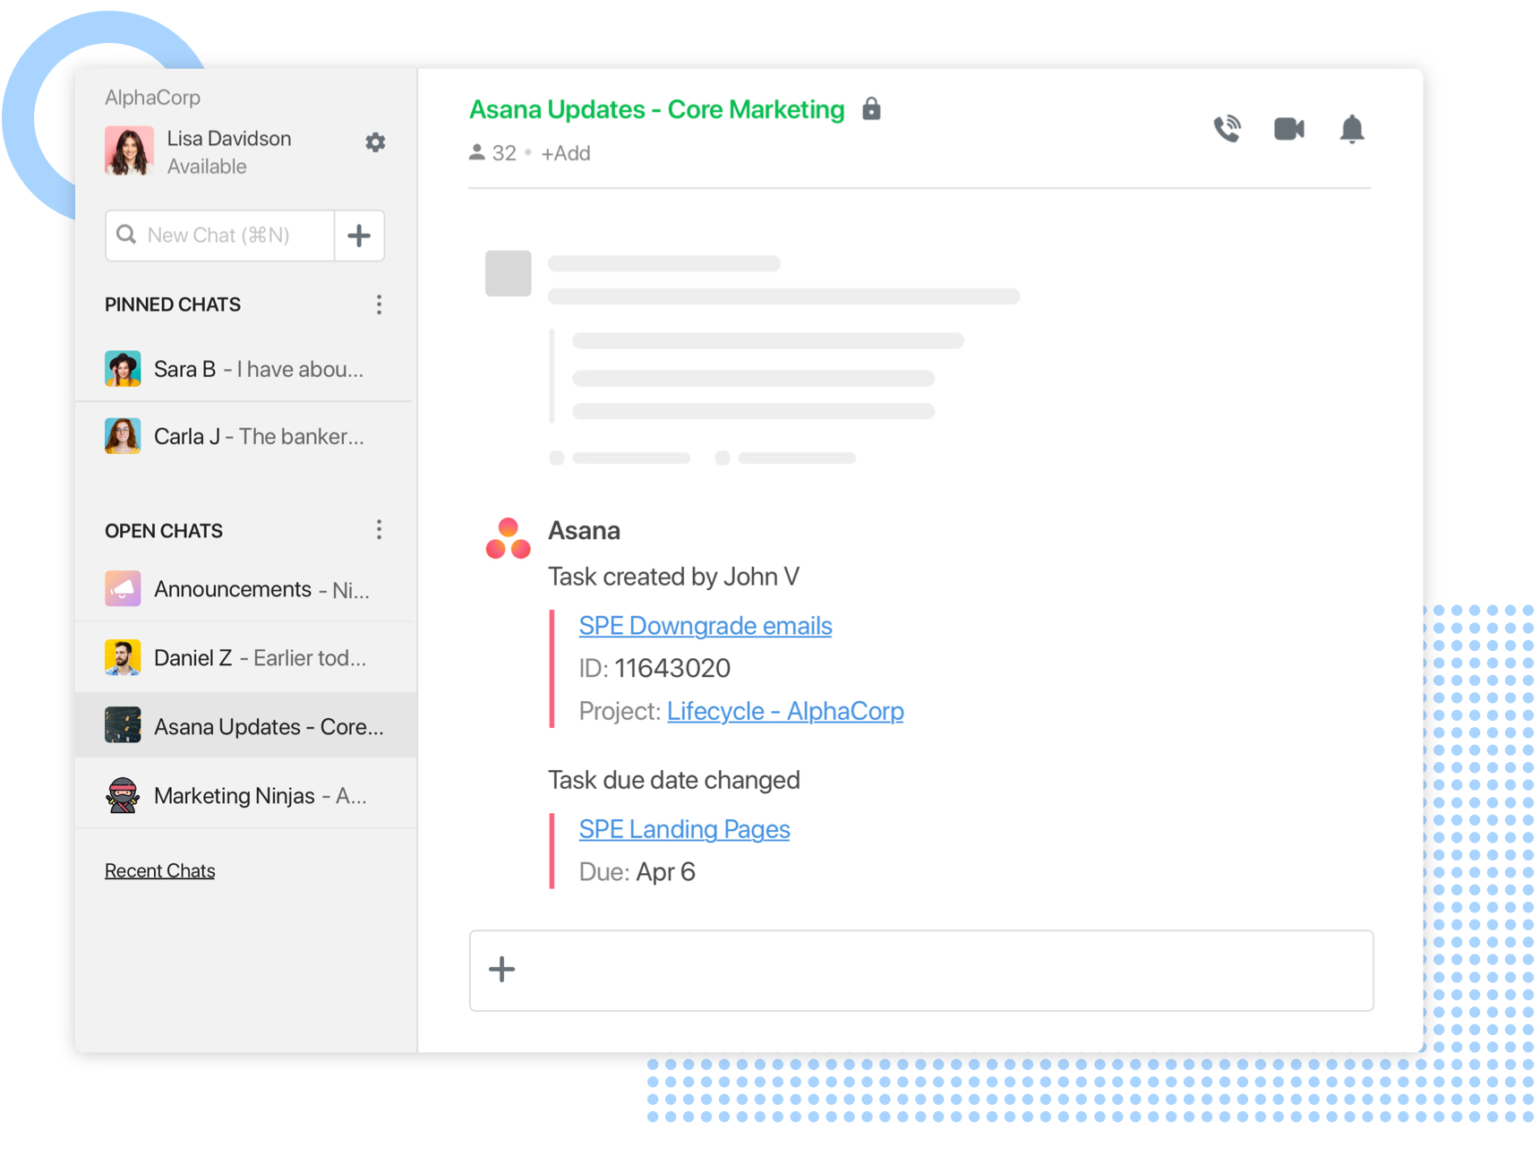Click Daniel Z's avatar
Screen dimensions: 1540x1164
[123, 658]
